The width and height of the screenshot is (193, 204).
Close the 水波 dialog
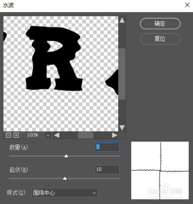pos(187,5)
